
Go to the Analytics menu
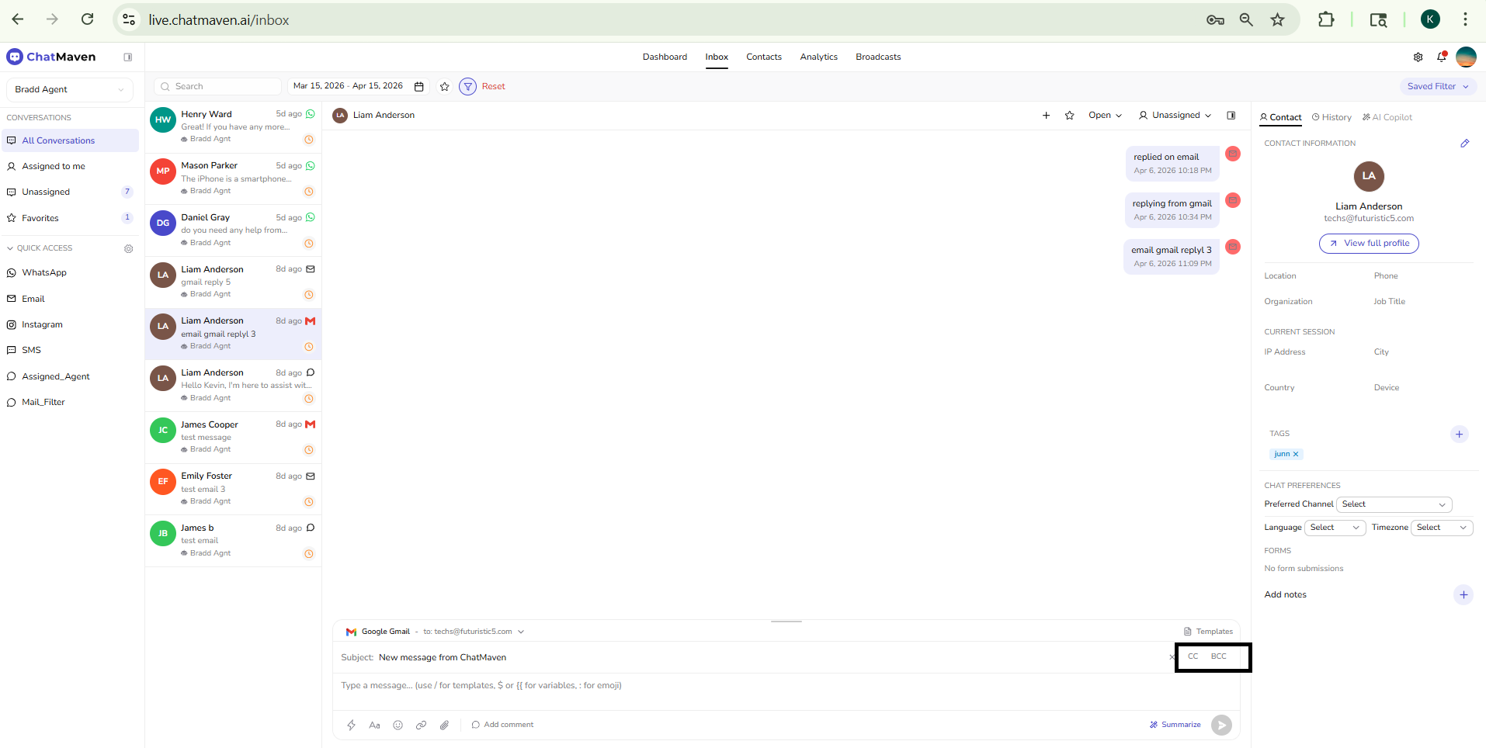click(x=818, y=57)
